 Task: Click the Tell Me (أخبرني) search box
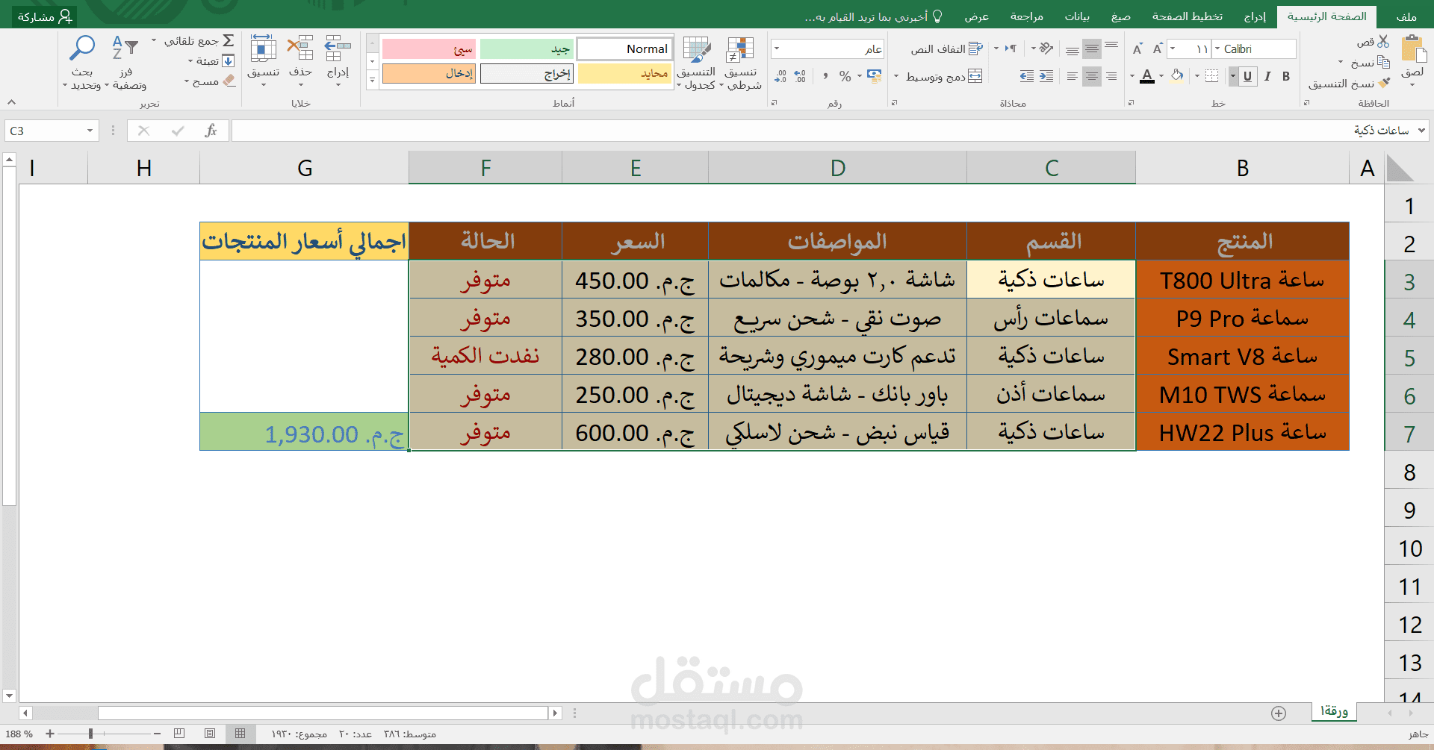pos(874,16)
